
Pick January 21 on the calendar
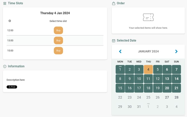[176, 88]
